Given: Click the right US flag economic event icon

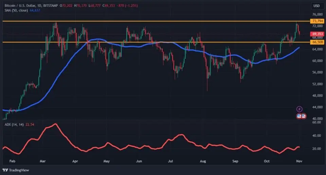Looking at the screenshot, I should point(304,116).
